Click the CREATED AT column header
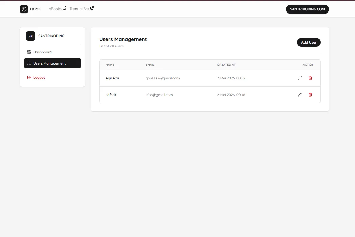Image resolution: width=355 pixels, height=237 pixels. 226,65
